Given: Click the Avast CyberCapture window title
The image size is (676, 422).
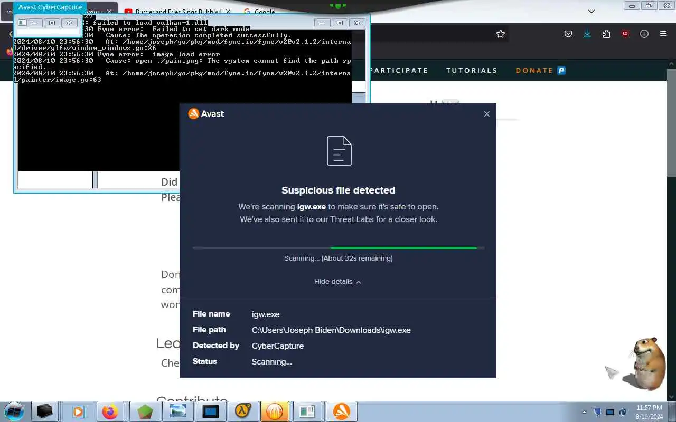Looking at the screenshot, I should coord(50,7).
